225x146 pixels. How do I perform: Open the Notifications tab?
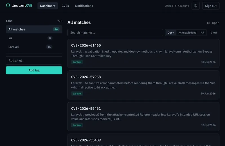(84, 6)
